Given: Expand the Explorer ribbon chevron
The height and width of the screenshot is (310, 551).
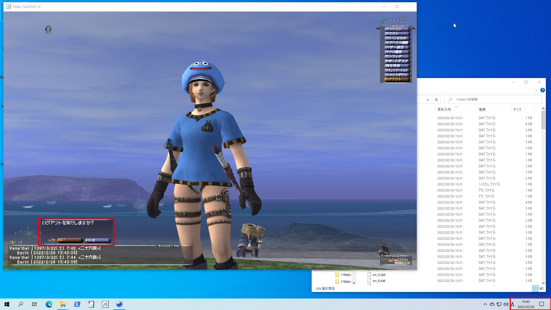Looking at the screenshot, I should (536, 90).
